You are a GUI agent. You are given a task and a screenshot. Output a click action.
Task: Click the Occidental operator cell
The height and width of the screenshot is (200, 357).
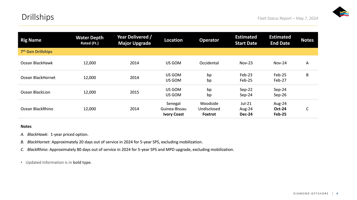coord(209,63)
